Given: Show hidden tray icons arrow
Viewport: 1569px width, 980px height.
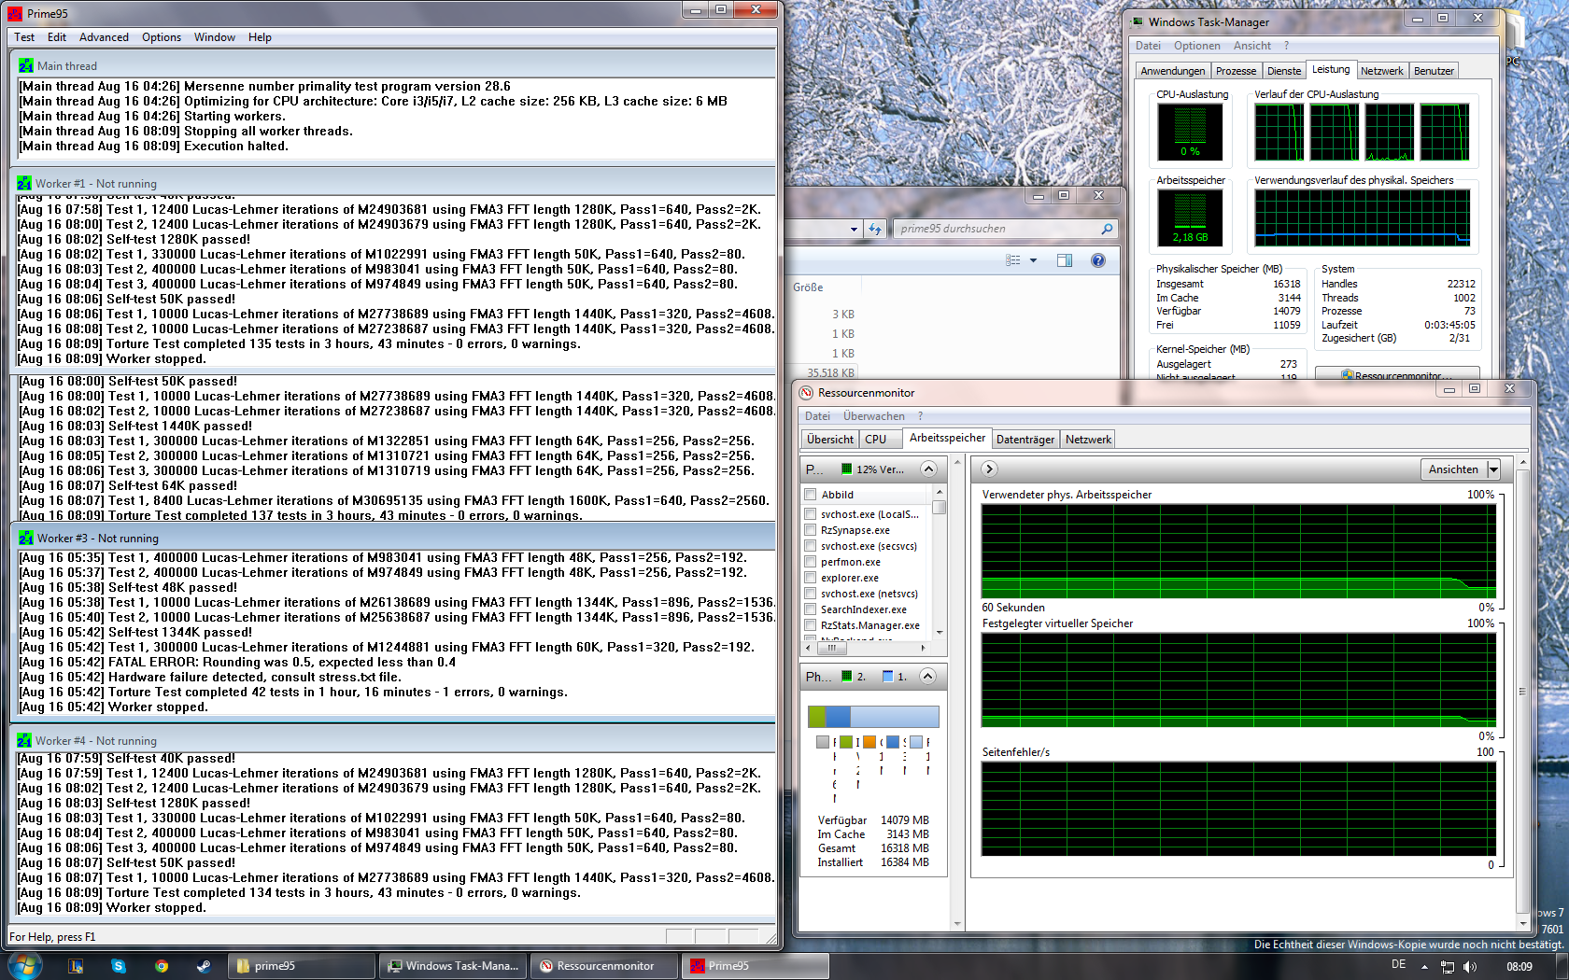Looking at the screenshot, I should tap(1424, 966).
